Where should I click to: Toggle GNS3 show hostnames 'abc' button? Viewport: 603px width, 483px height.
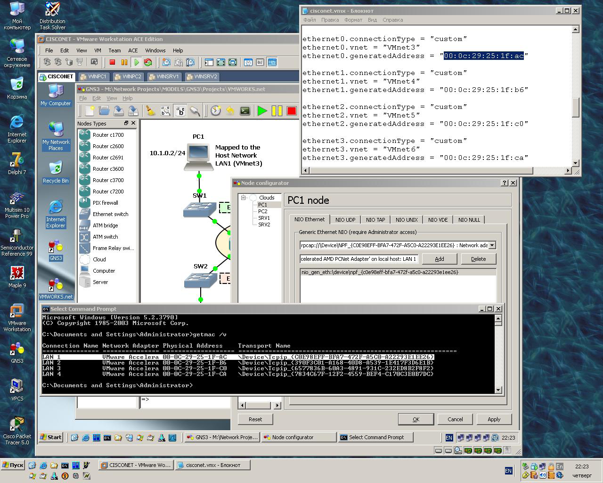pyautogui.click(x=180, y=111)
